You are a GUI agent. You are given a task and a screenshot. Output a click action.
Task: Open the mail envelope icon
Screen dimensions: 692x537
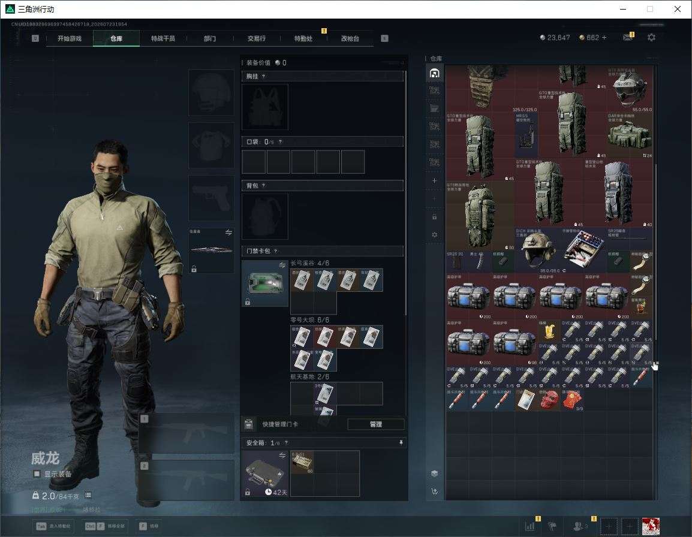(x=627, y=38)
